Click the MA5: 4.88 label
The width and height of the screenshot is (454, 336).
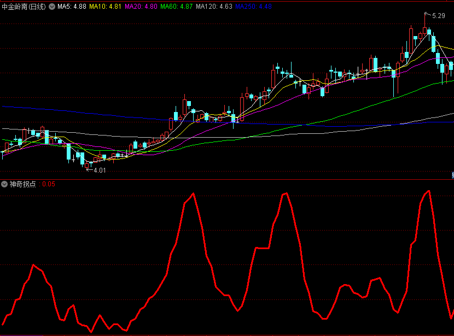72,7
